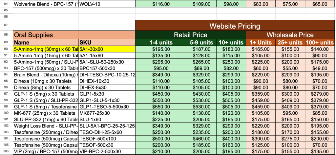The image size is (336, 155).
Task: Click the $295.00 retail price cell
Action: pos(161,62)
